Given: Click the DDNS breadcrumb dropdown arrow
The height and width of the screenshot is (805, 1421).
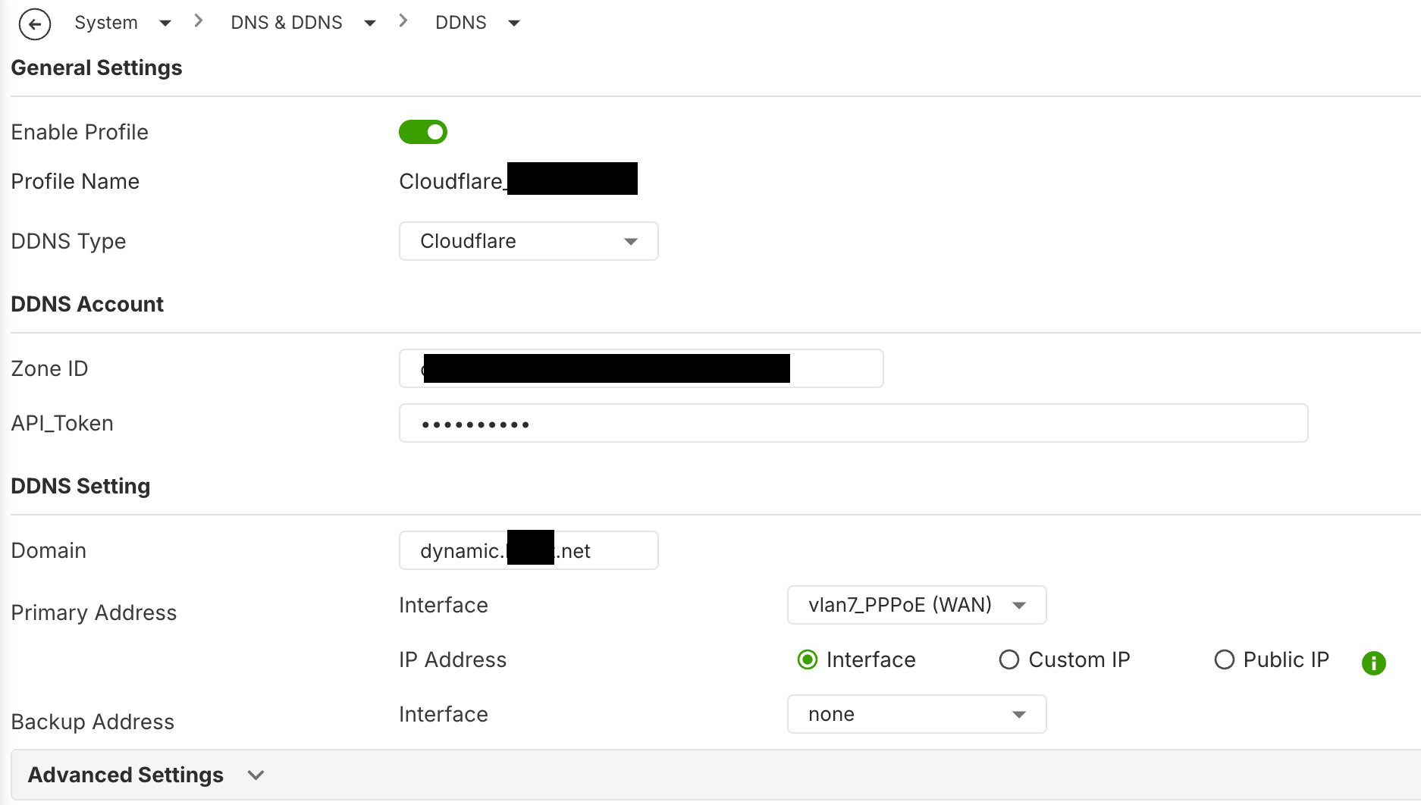Looking at the screenshot, I should (514, 23).
